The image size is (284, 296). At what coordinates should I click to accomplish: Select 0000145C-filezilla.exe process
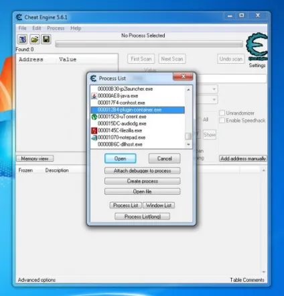point(138,131)
